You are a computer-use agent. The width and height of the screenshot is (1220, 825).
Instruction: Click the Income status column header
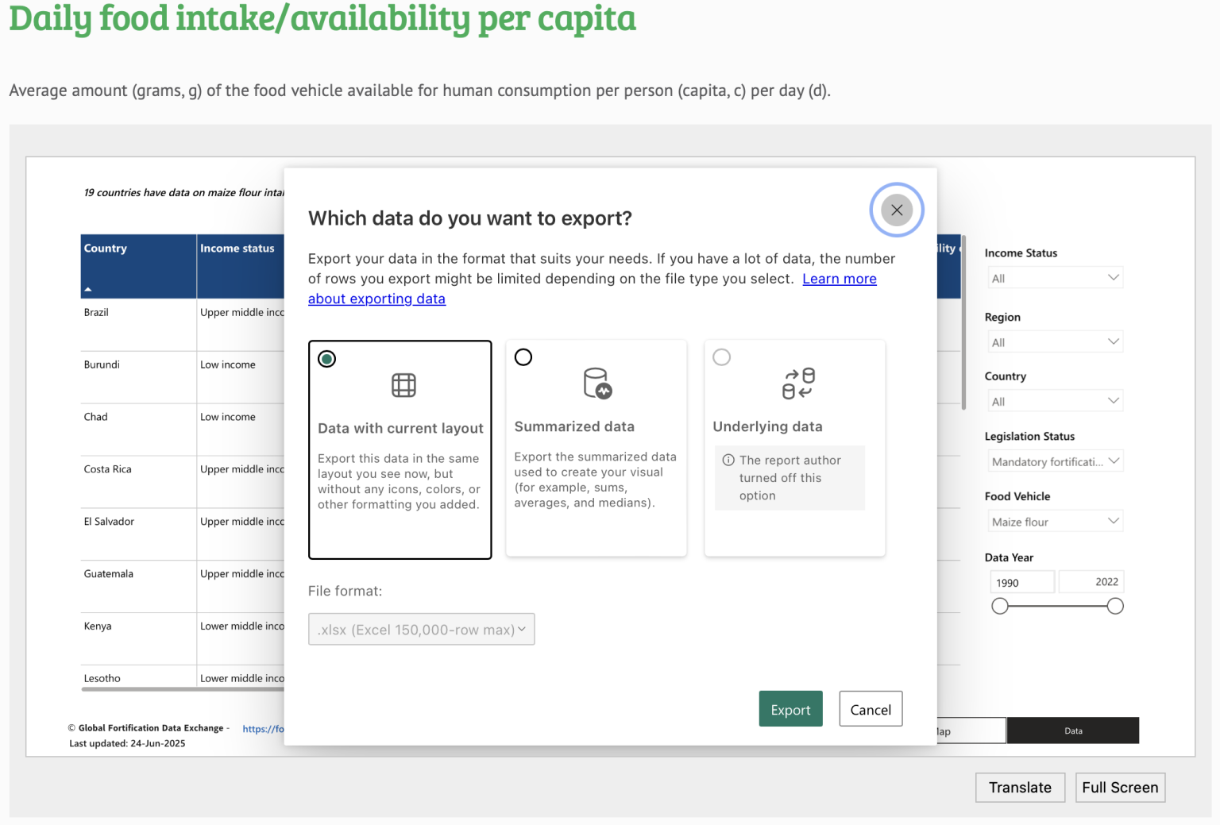[x=237, y=249]
